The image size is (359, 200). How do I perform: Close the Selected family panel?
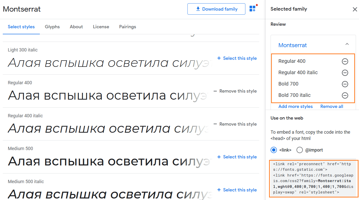coord(355,9)
